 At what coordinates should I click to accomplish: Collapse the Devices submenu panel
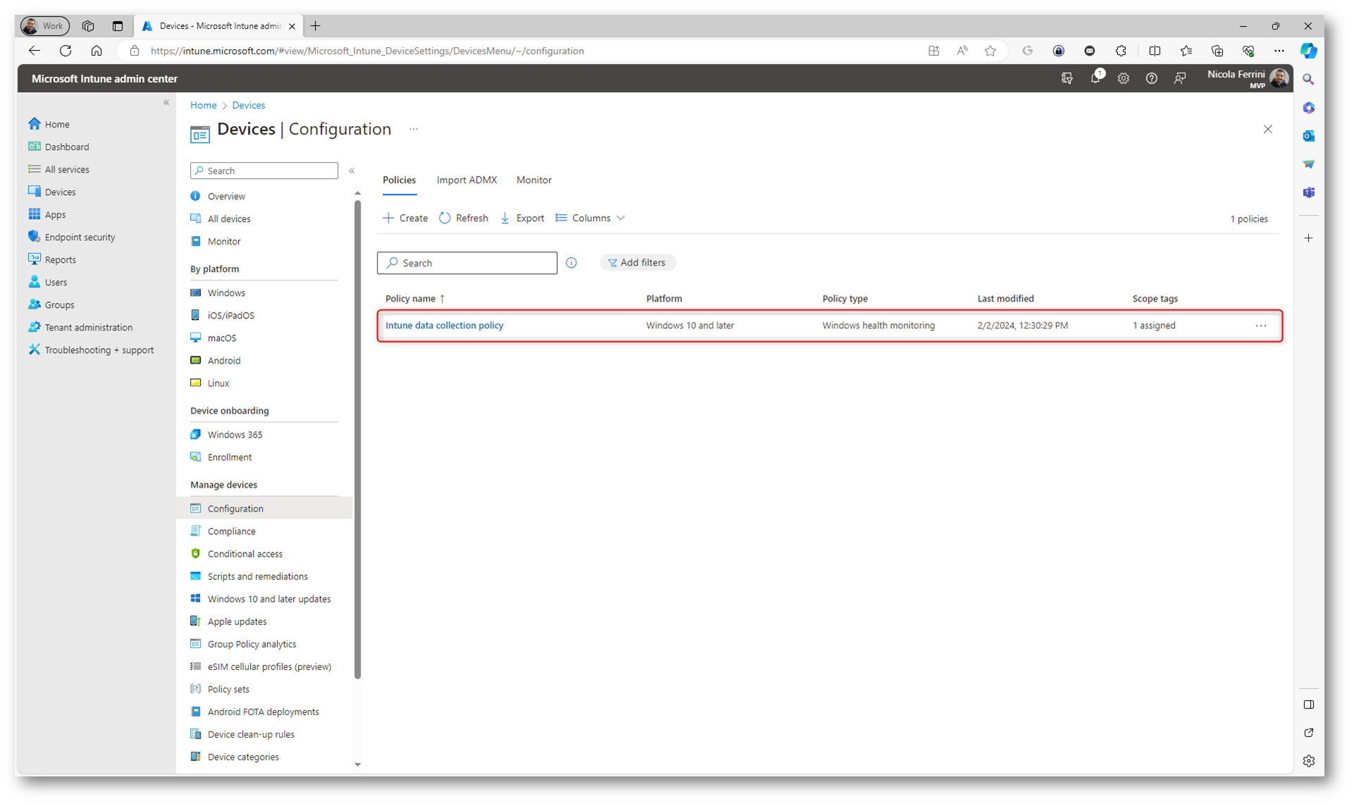(x=352, y=171)
